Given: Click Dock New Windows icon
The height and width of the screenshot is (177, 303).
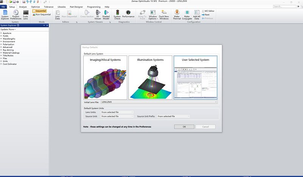Looking at the screenshot, I should [x=164, y=15].
